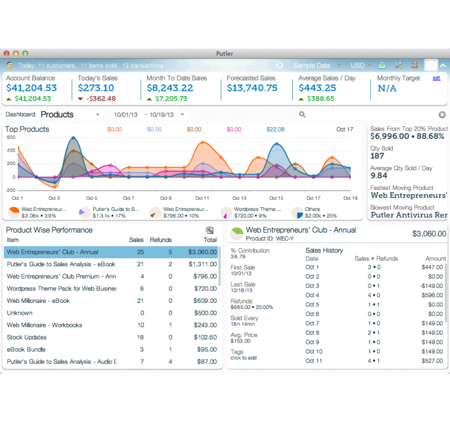Click the Sales History scrollbar
This screenshot has width=450, height=422.
pos(446,293)
